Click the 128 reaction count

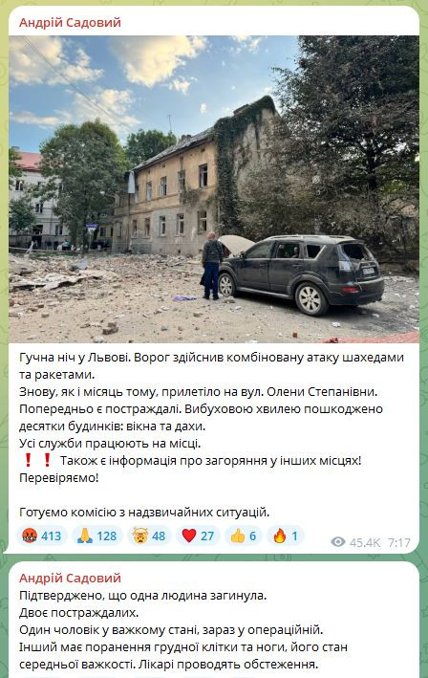pyautogui.click(x=107, y=536)
